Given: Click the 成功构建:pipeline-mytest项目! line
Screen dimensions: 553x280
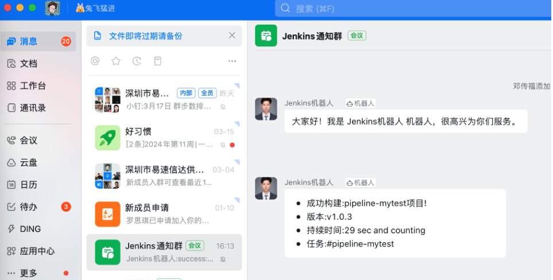Looking at the screenshot, I should 366,203.
